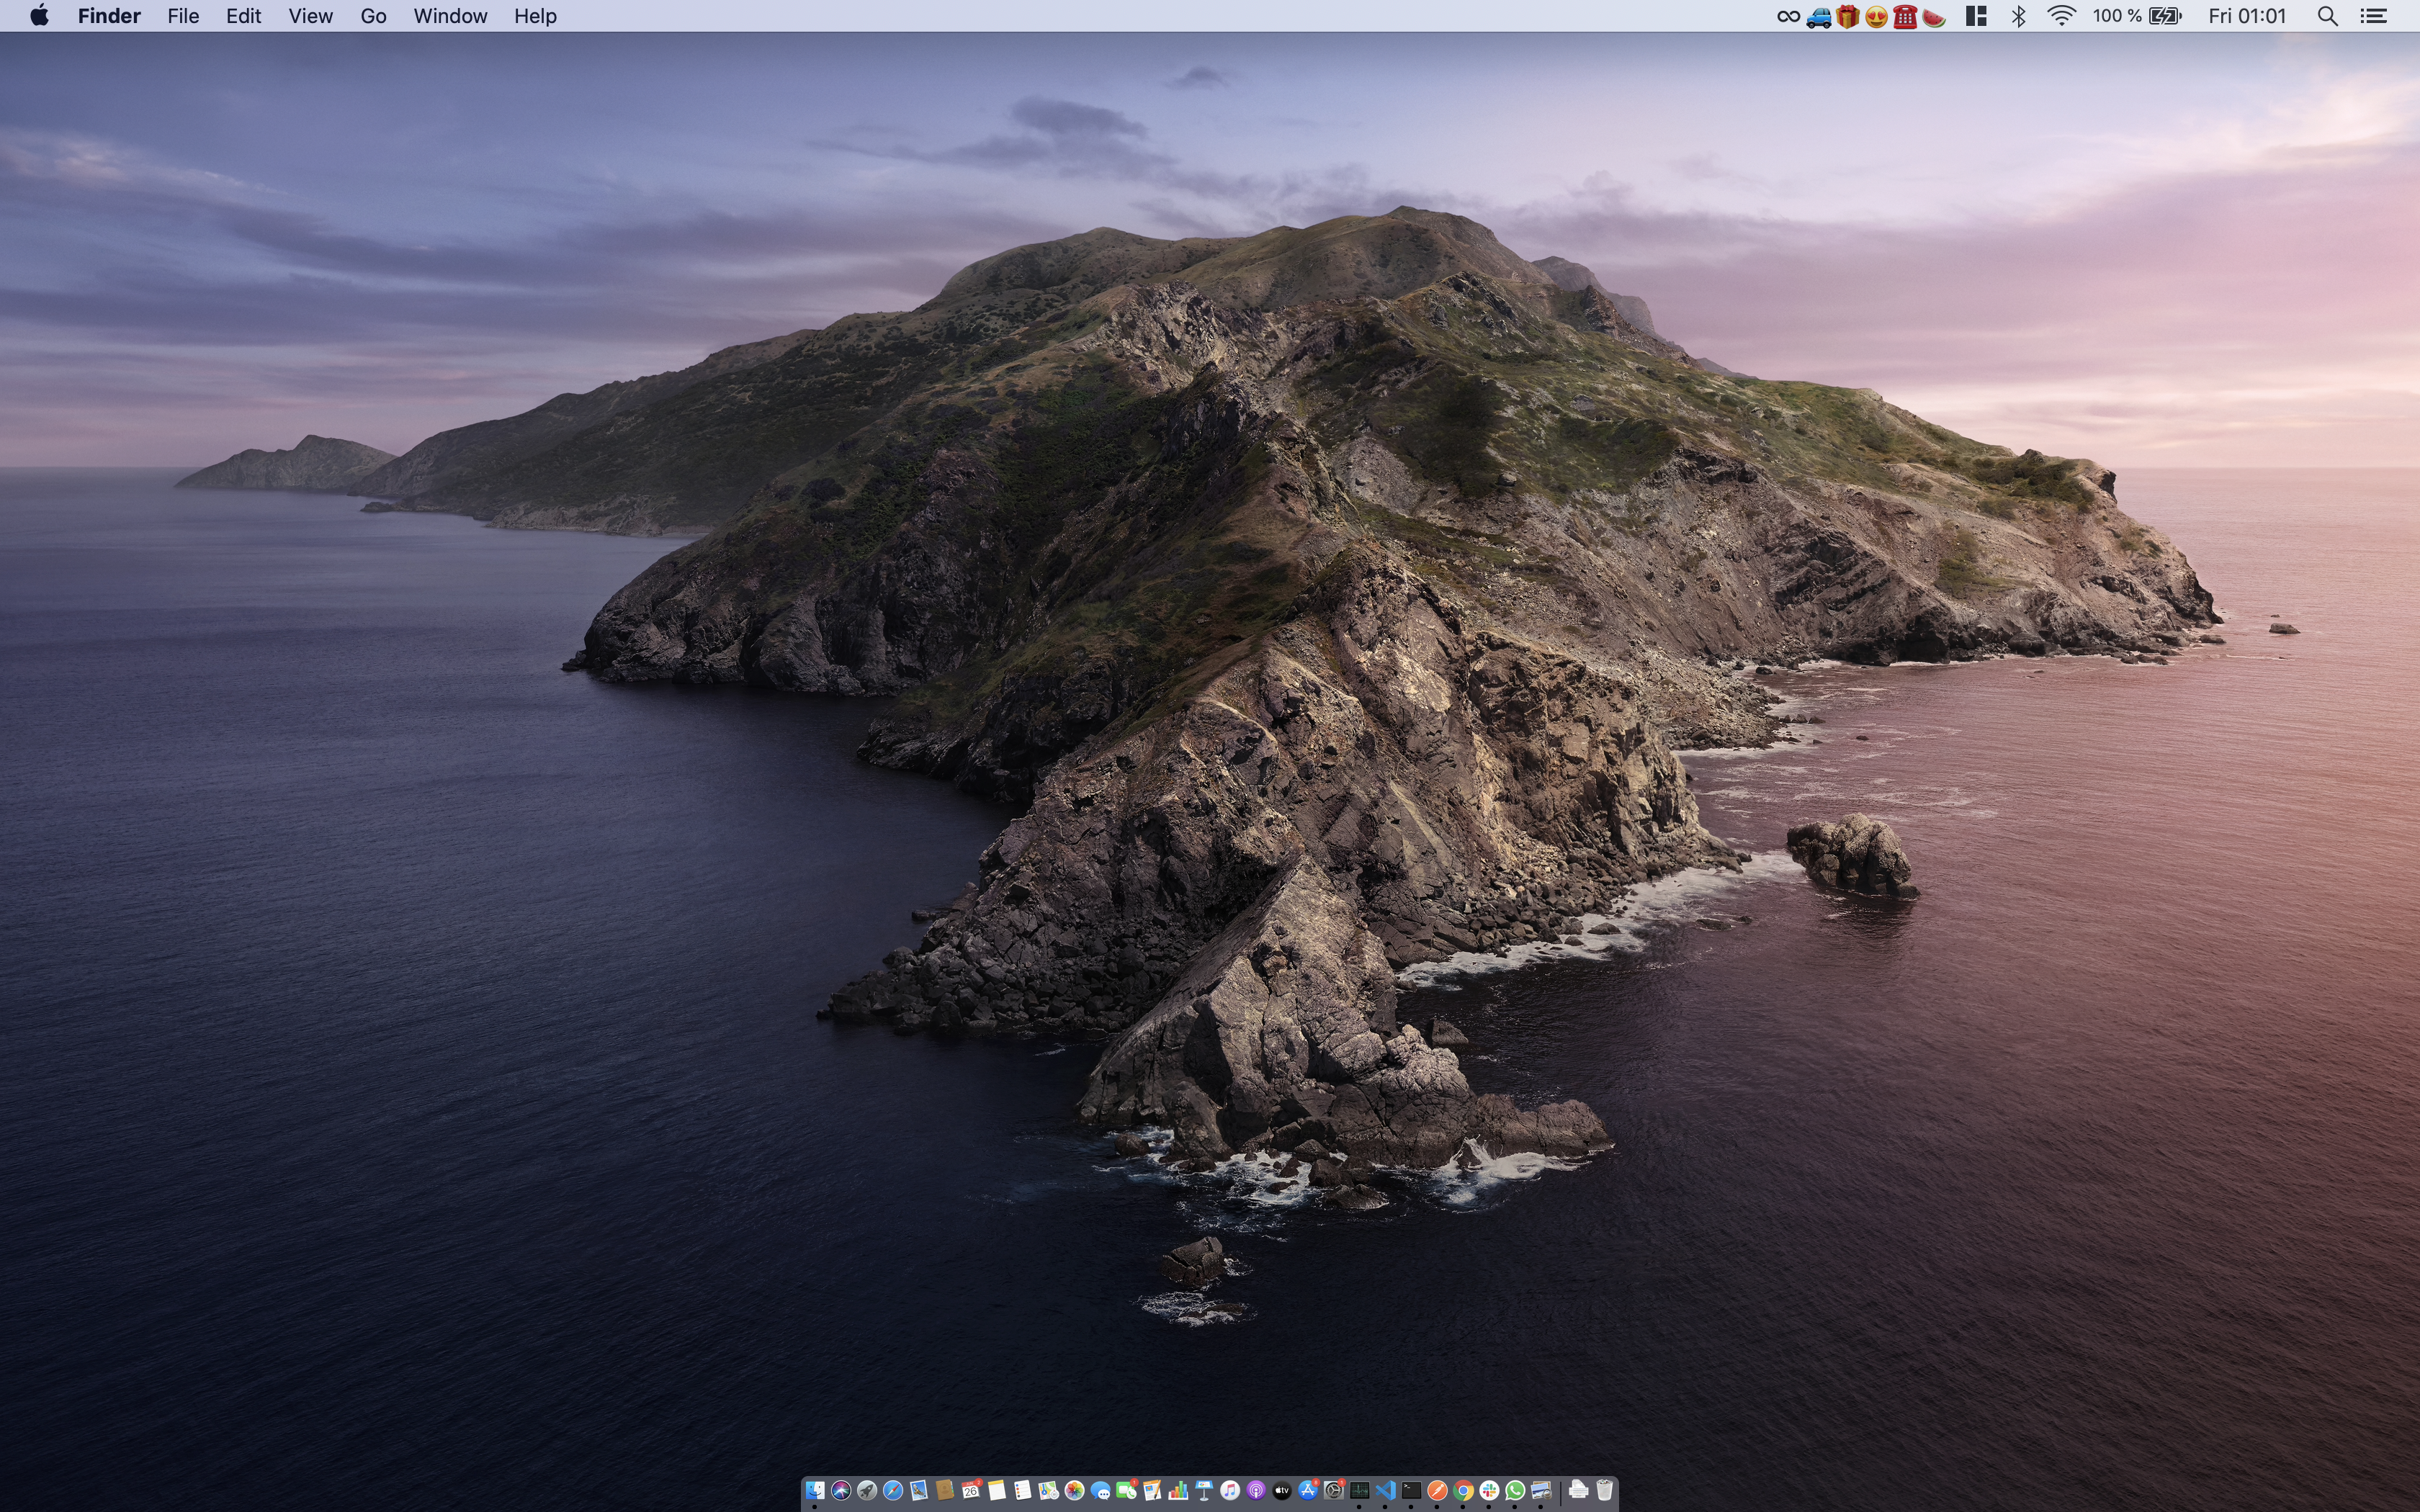Open FaceTime with its notification badge
The height and width of the screenshot is (1512, 2420).
(1128, 1490)
